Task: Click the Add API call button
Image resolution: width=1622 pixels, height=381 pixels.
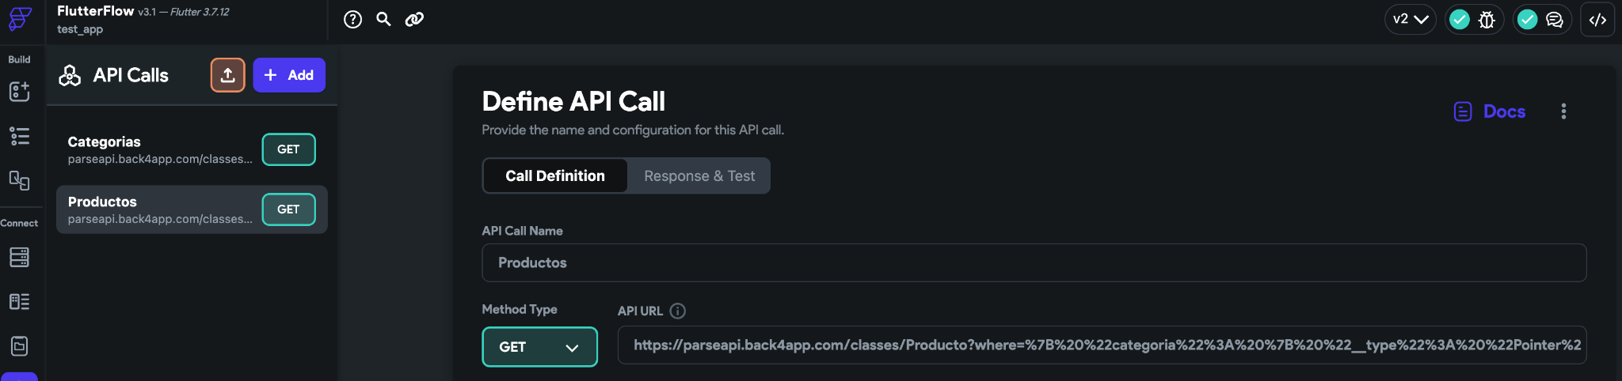Action: pos(289,75)
